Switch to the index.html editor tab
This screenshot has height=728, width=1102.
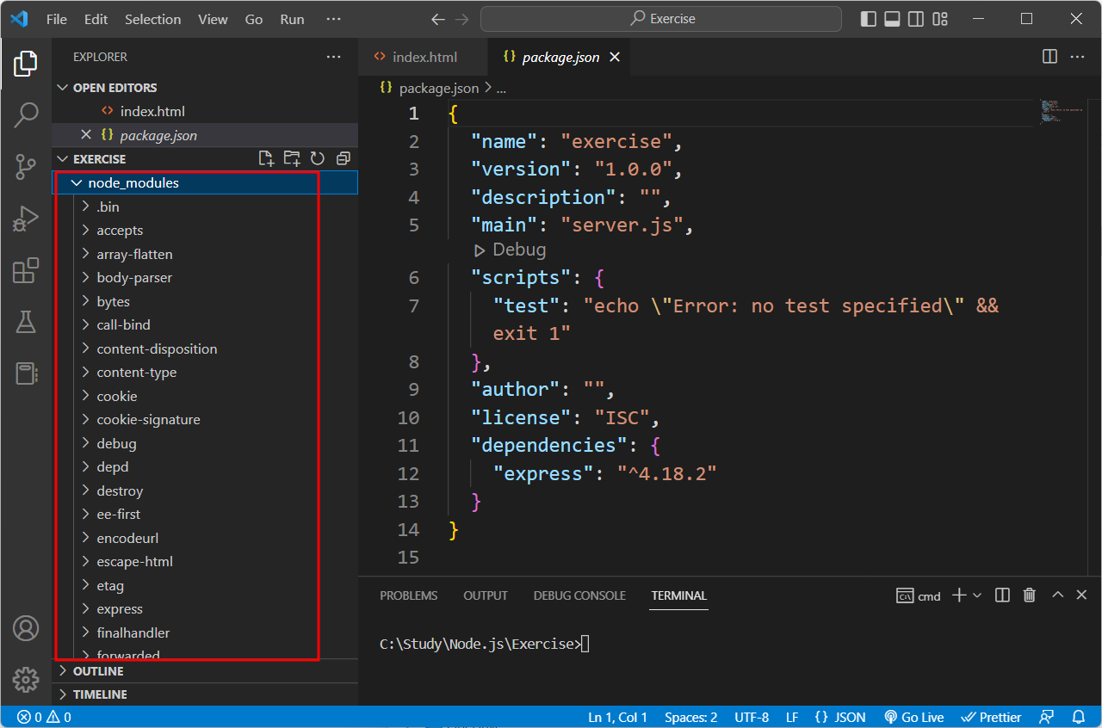coord(423,58)
